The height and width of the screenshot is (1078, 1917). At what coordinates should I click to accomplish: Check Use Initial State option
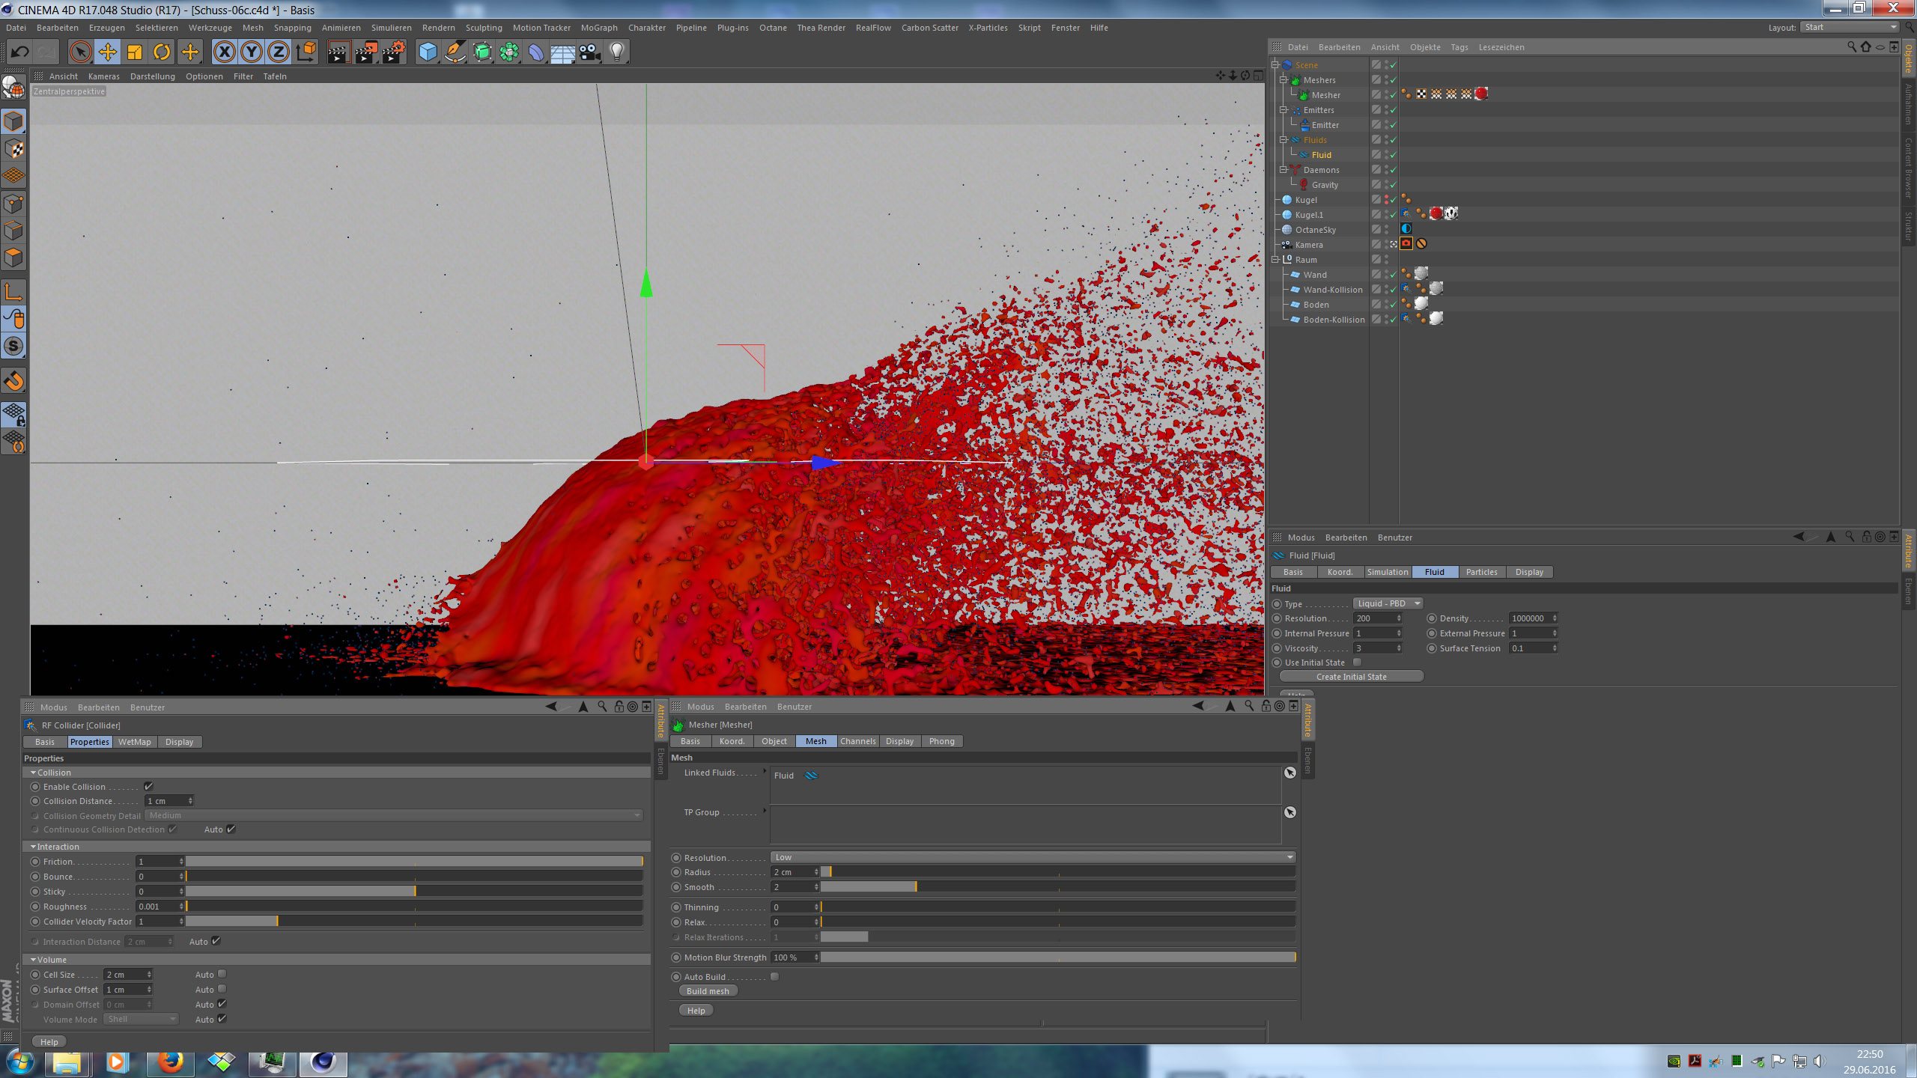[x=1357, y=663]
